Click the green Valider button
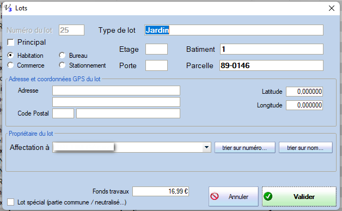 pyautogui.click(x=299, y=197)
